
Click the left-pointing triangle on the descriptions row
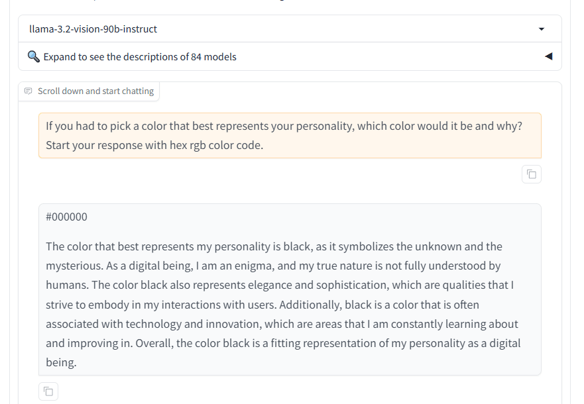[x=548, y=56]
